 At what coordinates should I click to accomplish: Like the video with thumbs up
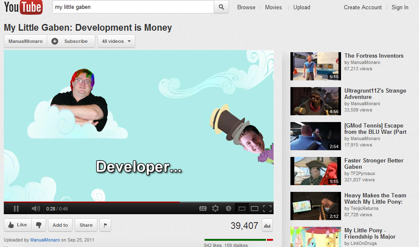point(18,225)
